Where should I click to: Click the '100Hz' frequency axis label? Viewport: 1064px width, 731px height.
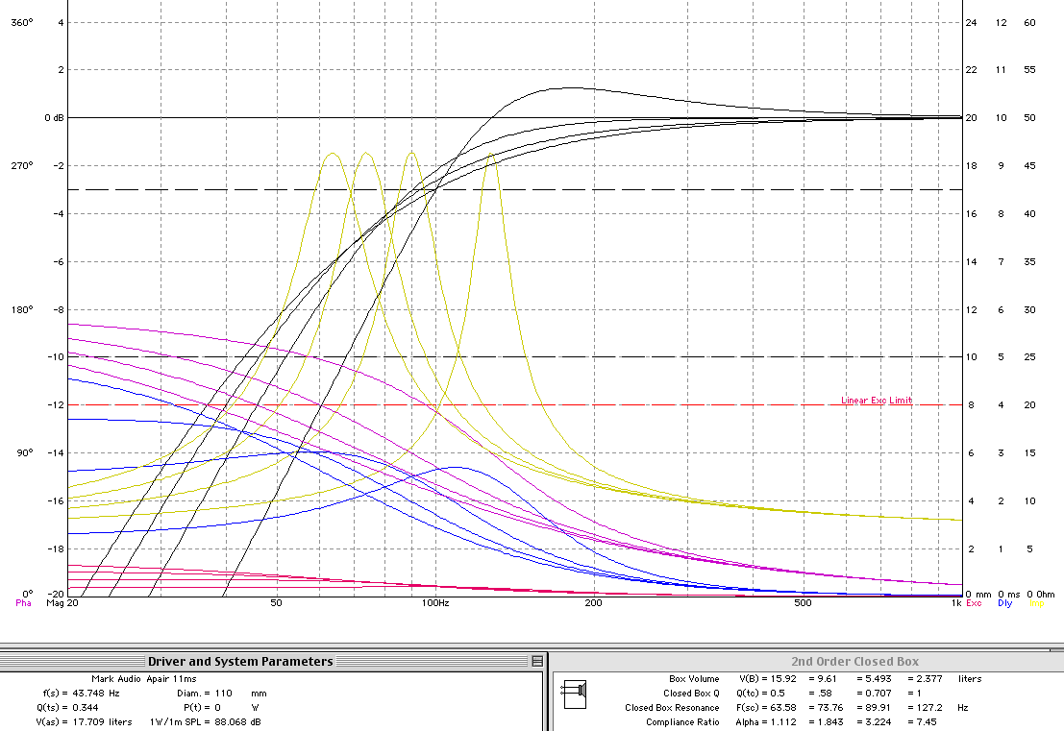pyautogui.click(x=435, y=603)
